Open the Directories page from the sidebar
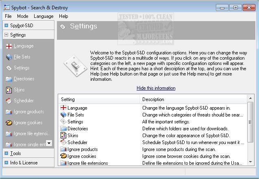This screenshot has height=179, width=259. [24, 79]
